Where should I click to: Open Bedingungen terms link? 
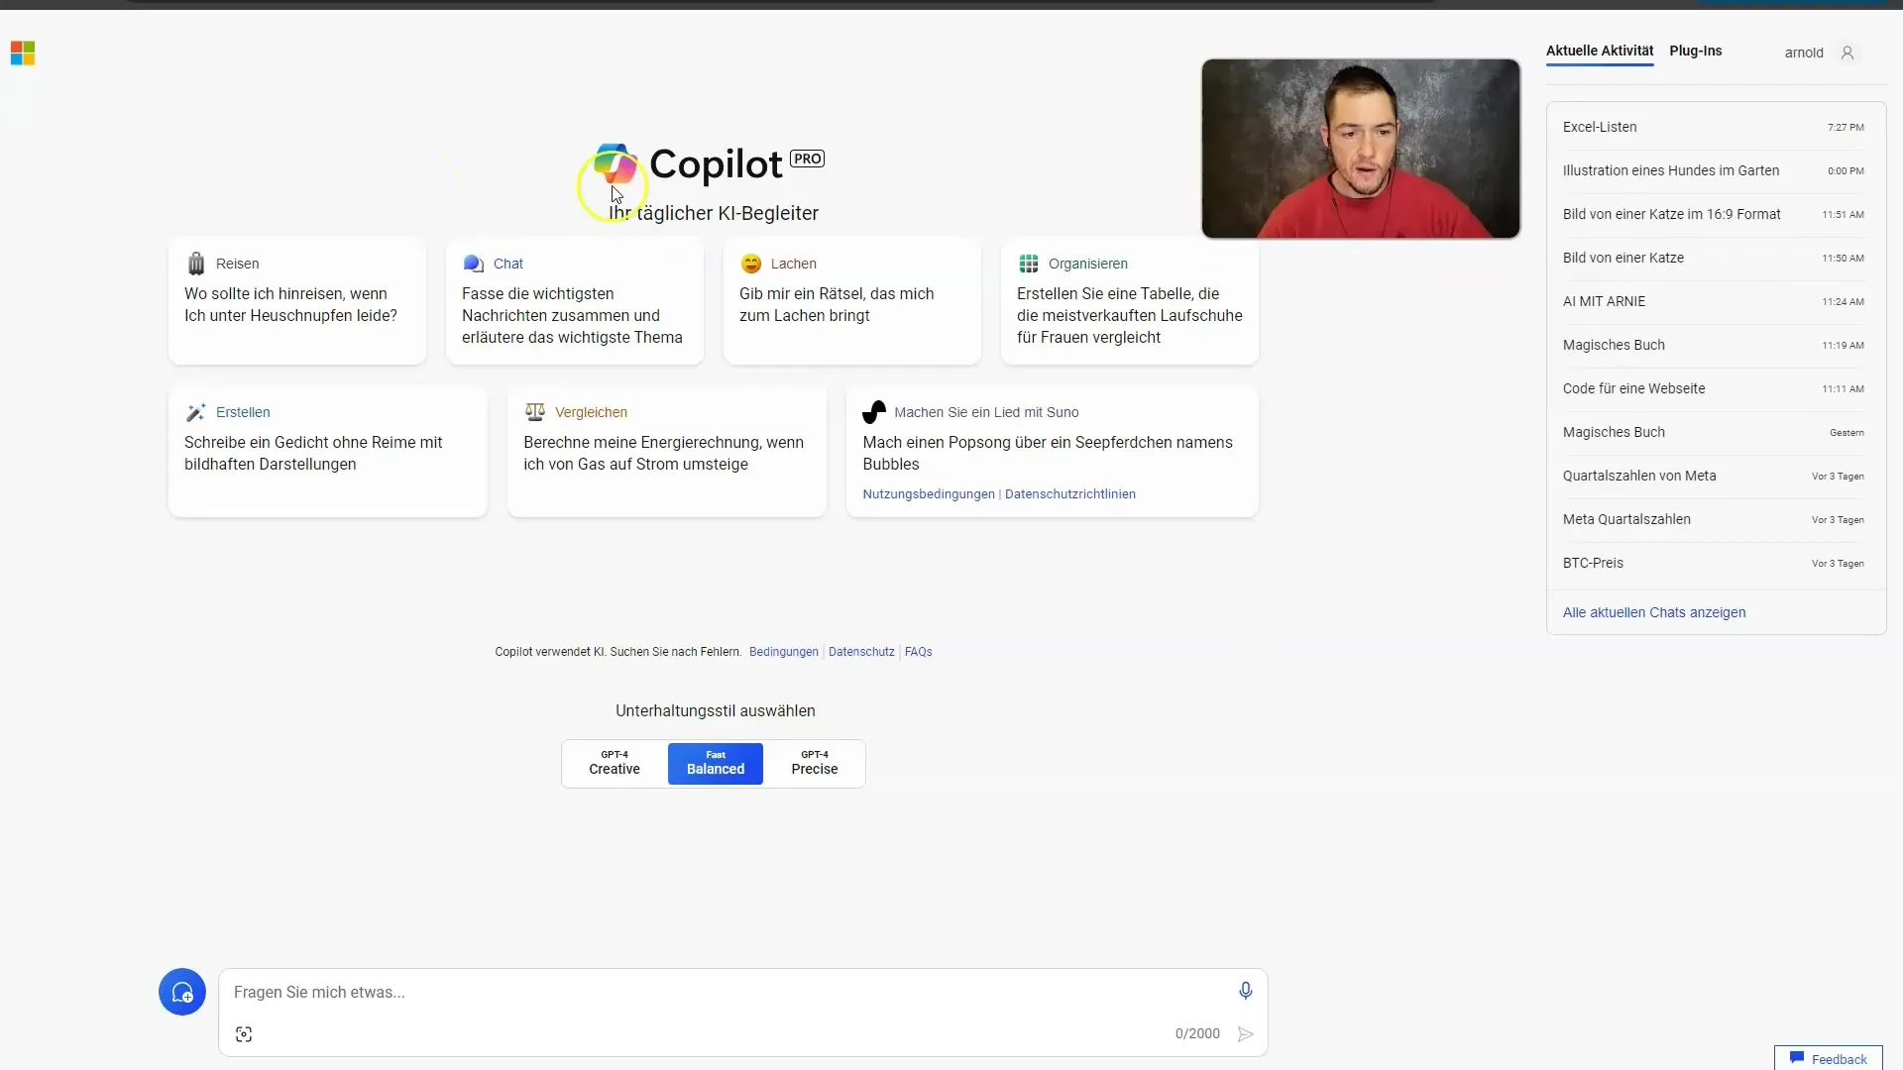pyautogui.click(x=783, y=651)
